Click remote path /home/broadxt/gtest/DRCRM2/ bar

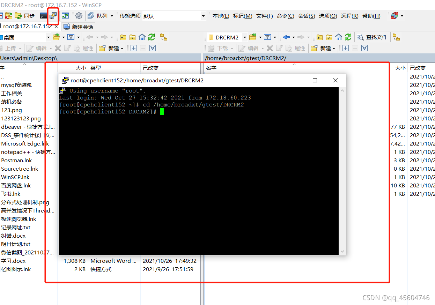pyautogui.click(x=319, y=58)
